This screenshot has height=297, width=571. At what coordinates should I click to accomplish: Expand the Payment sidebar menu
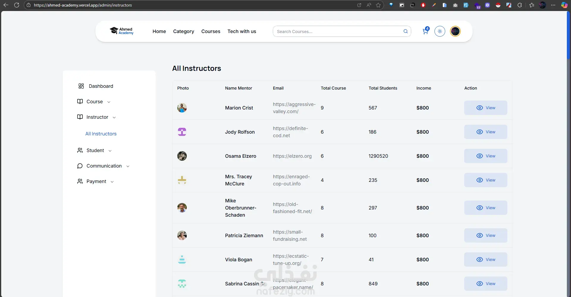[95, 181]
